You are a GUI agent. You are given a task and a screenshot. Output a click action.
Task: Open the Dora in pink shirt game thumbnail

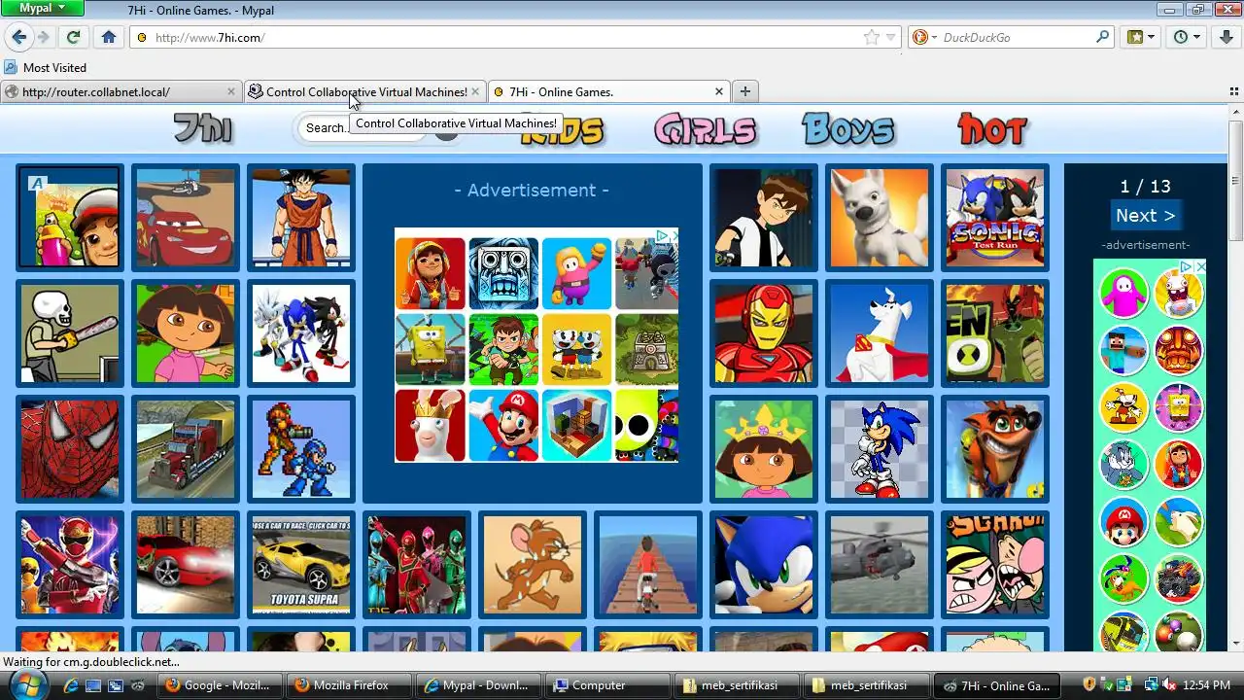(x=186, y=333)
